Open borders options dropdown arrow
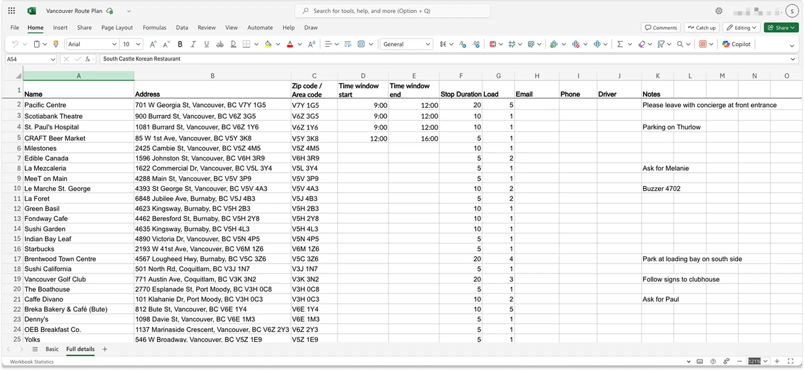 256,44
